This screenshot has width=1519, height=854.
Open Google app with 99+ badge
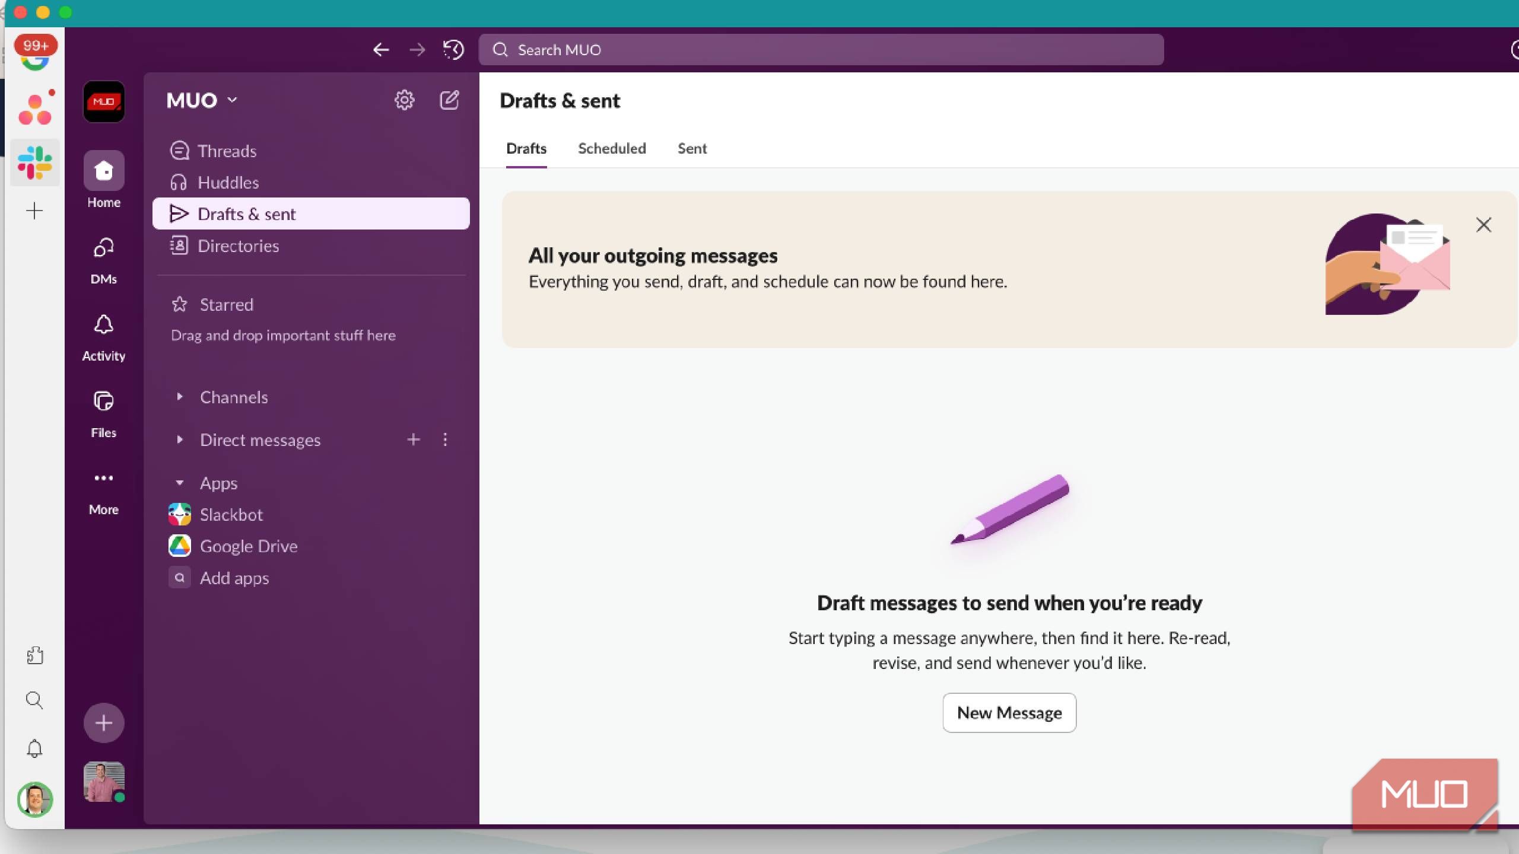35,53
